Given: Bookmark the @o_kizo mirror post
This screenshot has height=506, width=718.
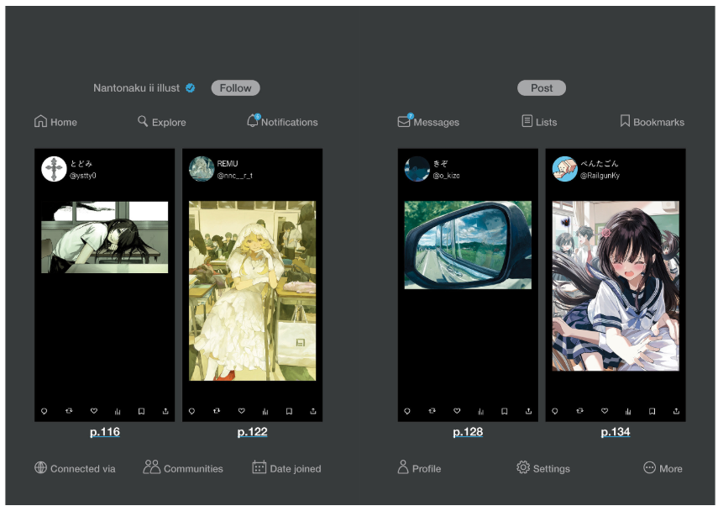Looking at the screenshot, I should coord(505,411).
